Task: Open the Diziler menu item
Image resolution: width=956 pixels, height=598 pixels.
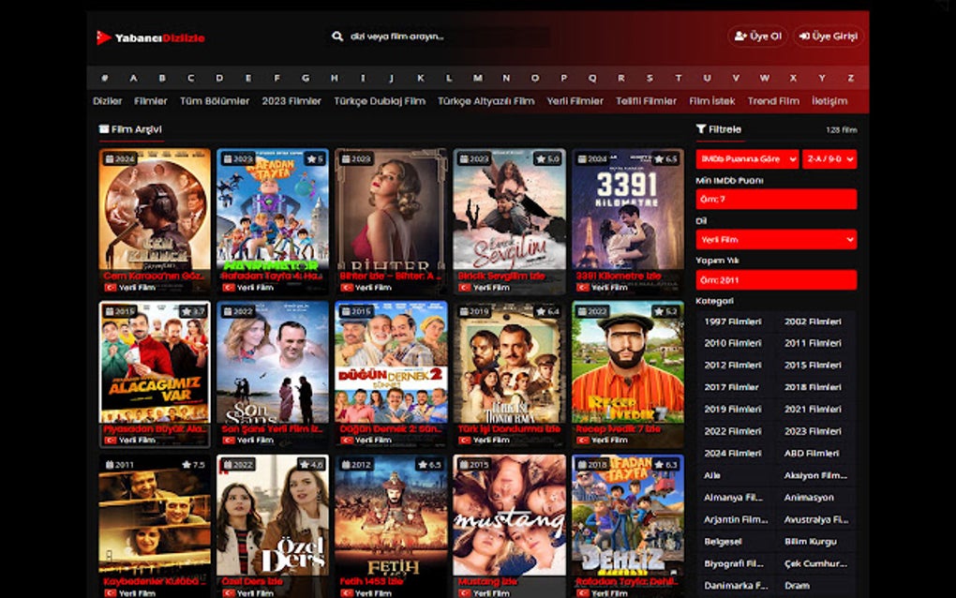Action: (x=107, y=101)
